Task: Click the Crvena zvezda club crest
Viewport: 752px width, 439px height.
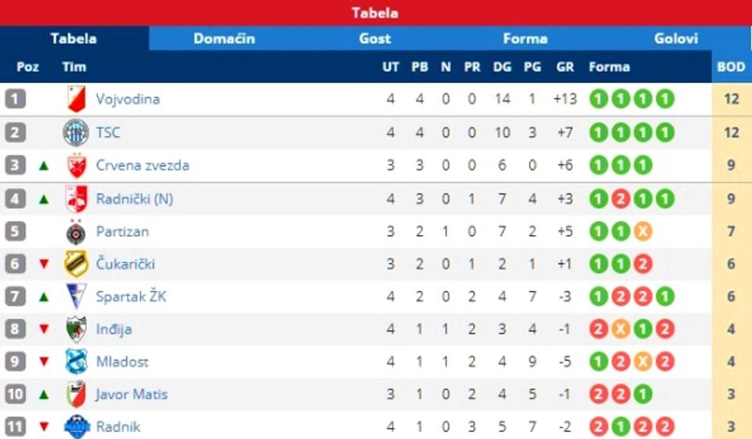Action: point(76,165)
